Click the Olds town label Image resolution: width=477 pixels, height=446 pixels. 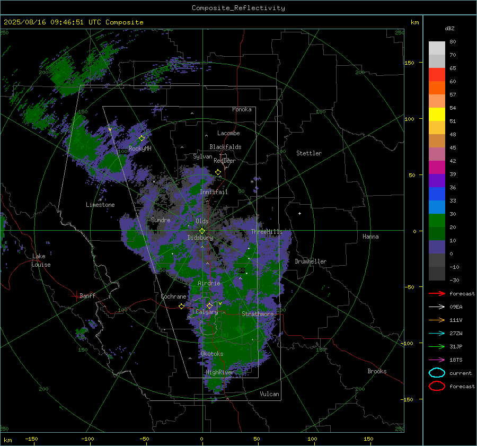click(202, 221)
